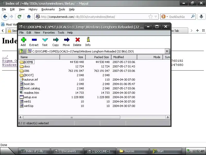This screenshot has width=206, height=155.
Task: Sort by the Size column header
Action: (73, 57)
